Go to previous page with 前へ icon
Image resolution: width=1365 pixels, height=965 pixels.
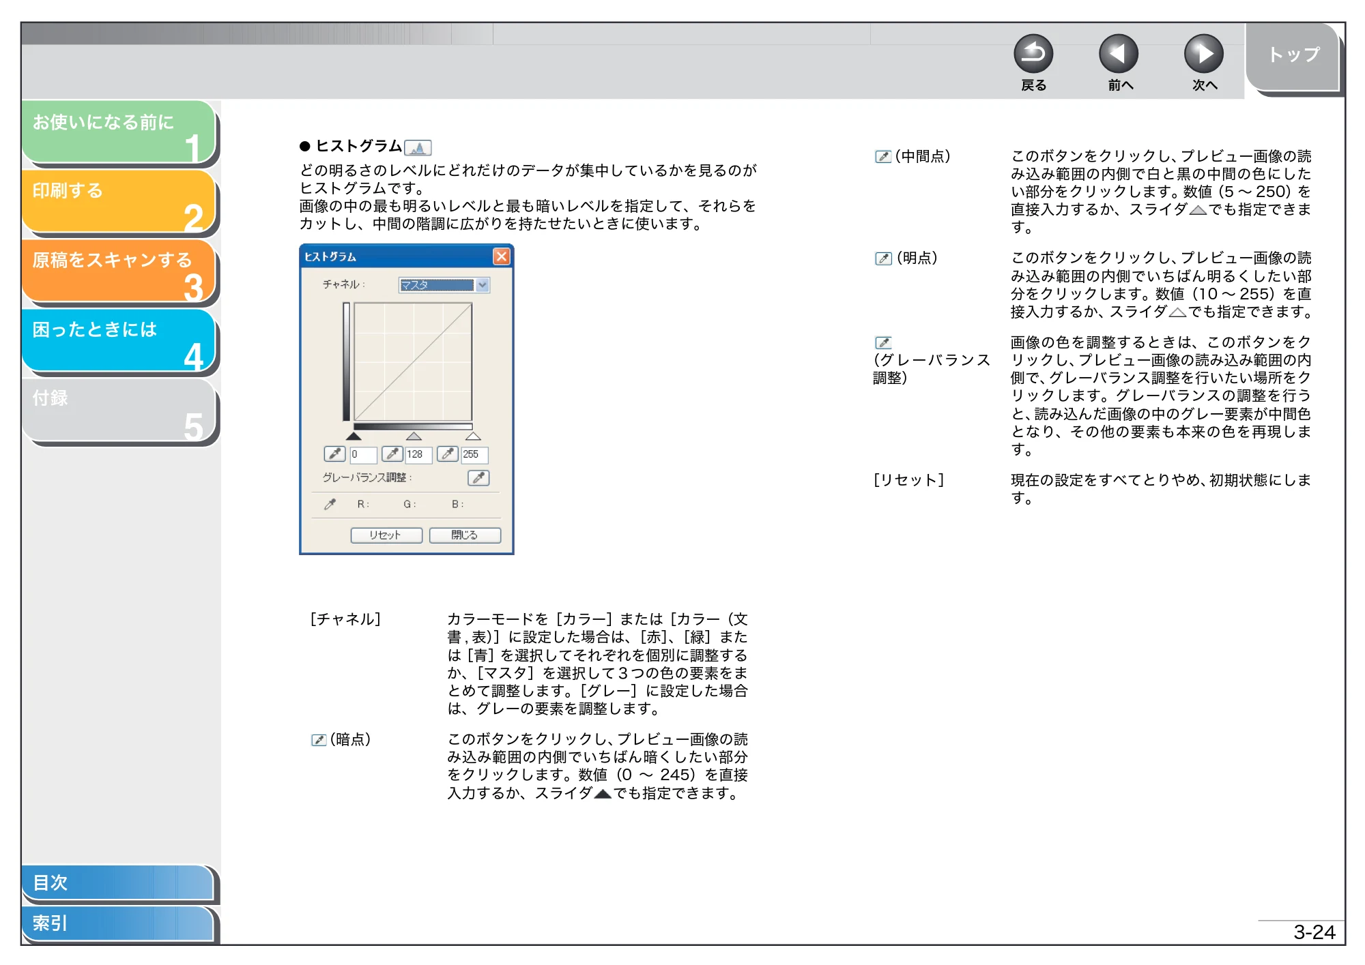click(x=1119, y=54)
